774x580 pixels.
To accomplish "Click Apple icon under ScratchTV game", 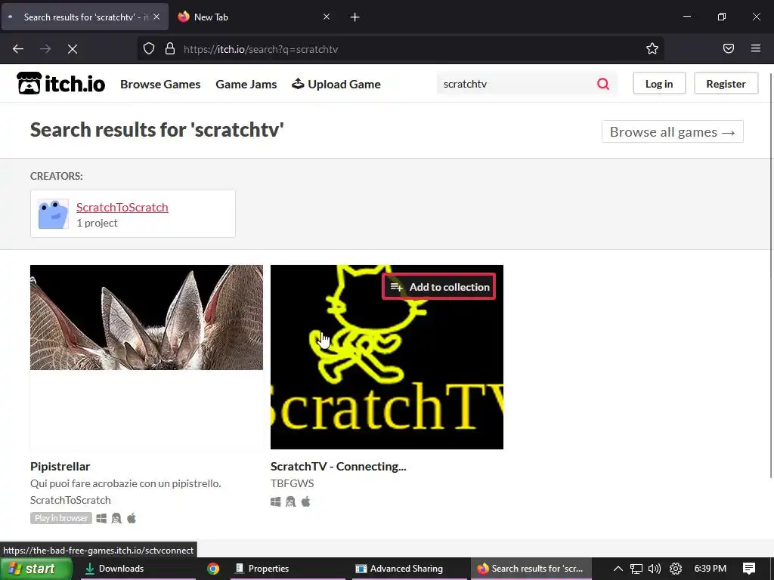I will [x=306, y=501].
